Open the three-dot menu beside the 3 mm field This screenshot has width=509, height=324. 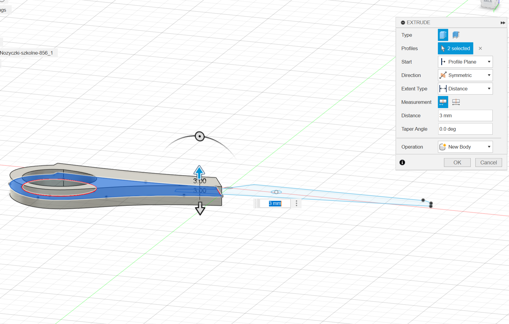(x=296, y=203)
